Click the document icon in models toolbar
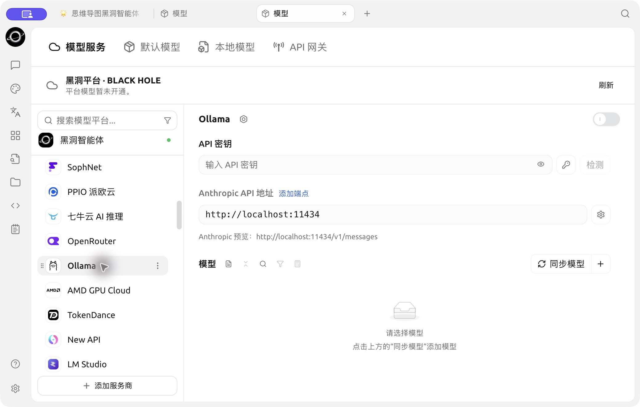Image resolution: width=640 pixels, height=407 pixels. click(229, 264)
